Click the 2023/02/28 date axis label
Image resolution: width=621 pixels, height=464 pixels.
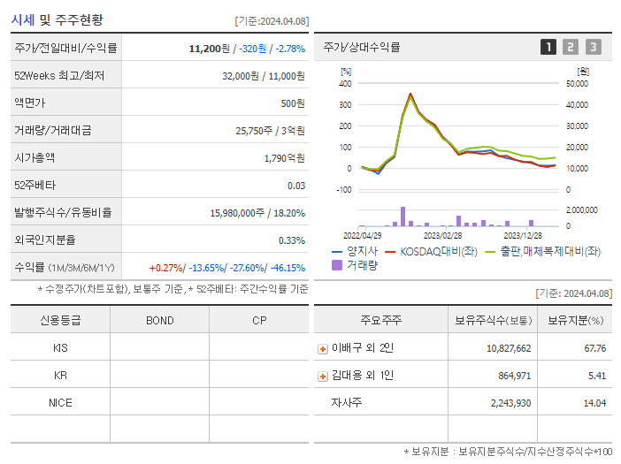[442, 236]
